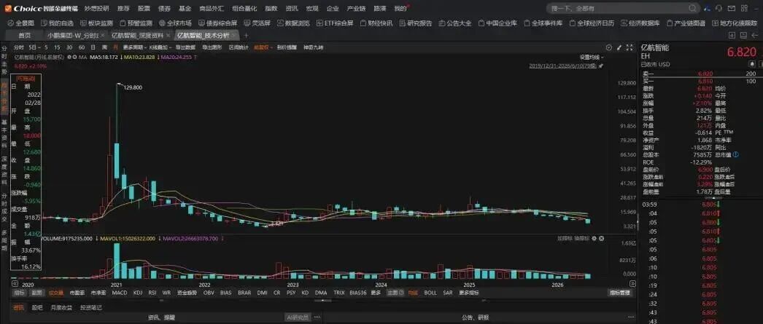763x324 pixels.
Task: Open volume indicator settings gear
Action: [595, 239]
